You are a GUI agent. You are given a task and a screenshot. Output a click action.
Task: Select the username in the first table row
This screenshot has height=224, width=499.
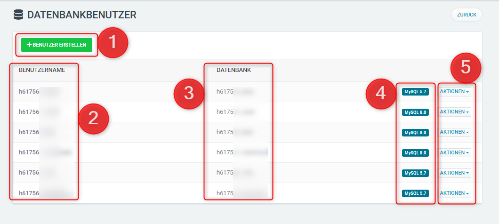[38, 92]
